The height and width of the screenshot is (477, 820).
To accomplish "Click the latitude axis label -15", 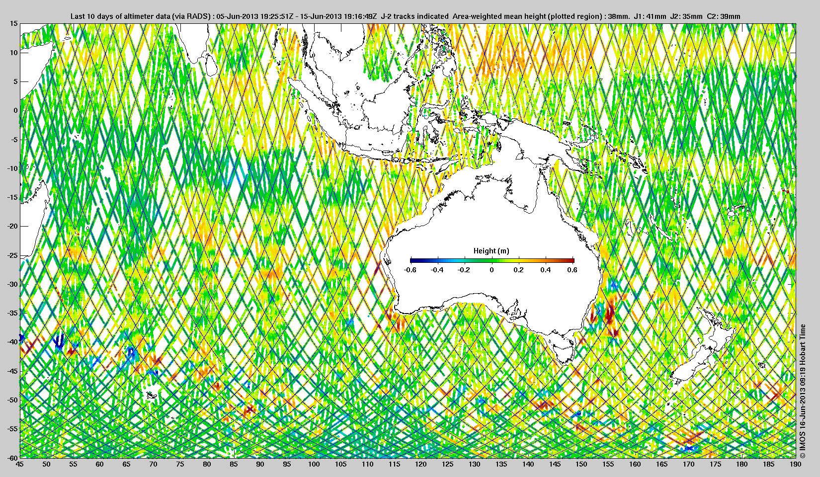I will point(12,197).
